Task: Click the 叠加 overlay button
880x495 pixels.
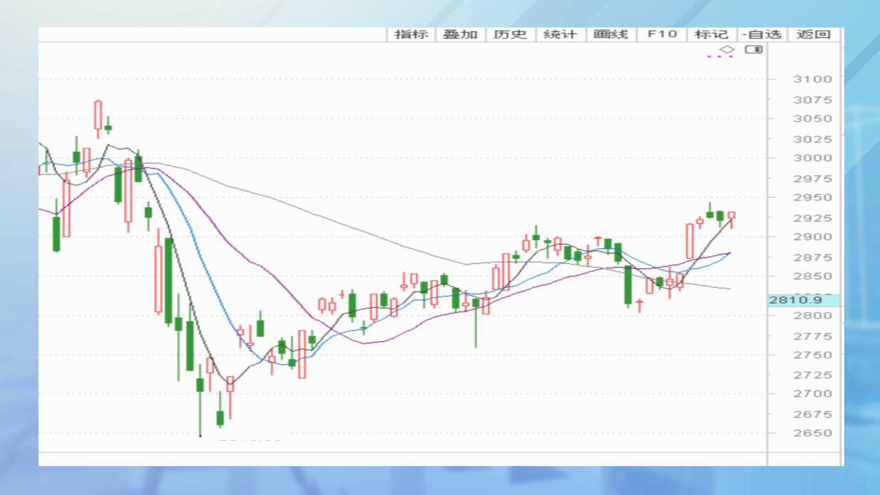Action: [460, 34]
